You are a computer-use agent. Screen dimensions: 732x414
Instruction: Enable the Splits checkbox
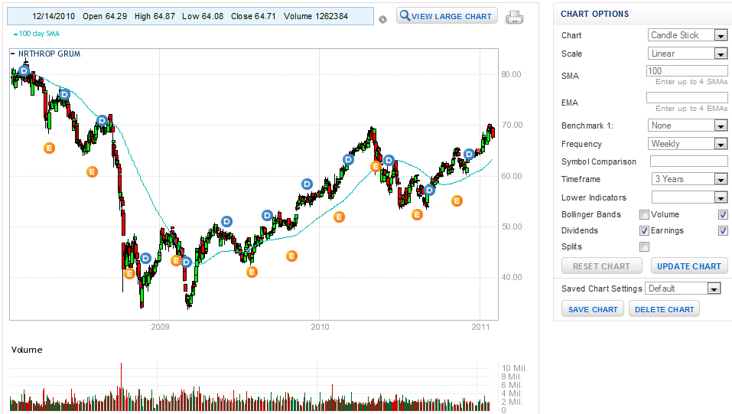point(644,246)
